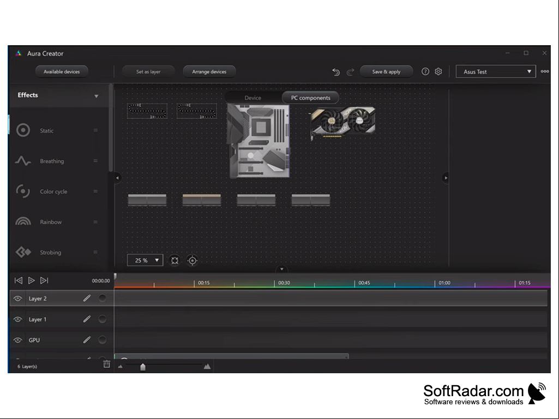Redo the last undone action
This screenshot has height=419, width=559.
351,72
